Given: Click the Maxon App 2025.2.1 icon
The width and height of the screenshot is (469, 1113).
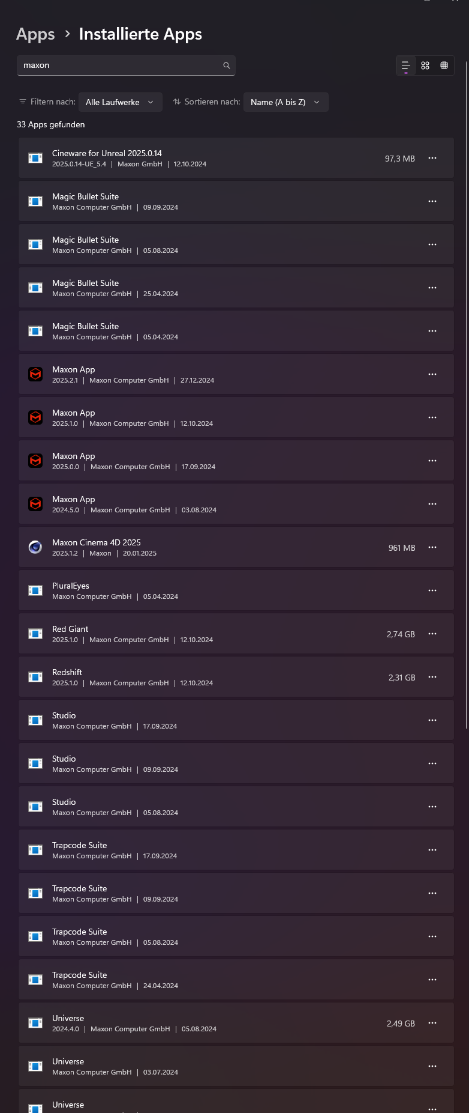Looking at the screenshot, I should click(x=35, y=374).
